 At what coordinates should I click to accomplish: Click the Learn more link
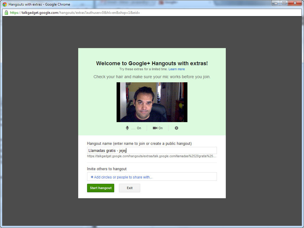coord(176,69)
